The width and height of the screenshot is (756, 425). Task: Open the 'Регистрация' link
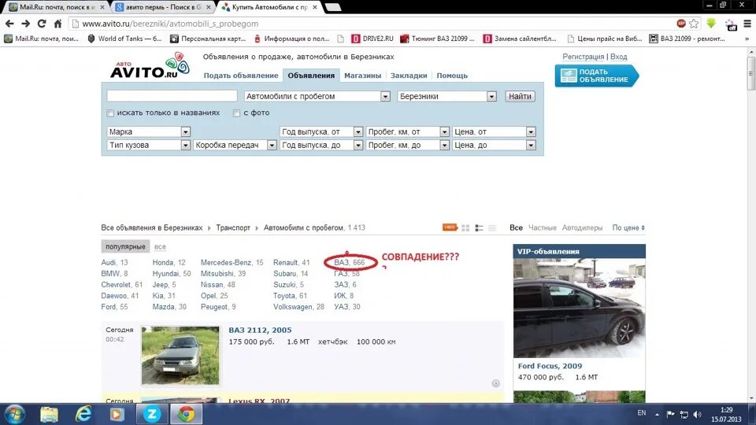point(583,57)
